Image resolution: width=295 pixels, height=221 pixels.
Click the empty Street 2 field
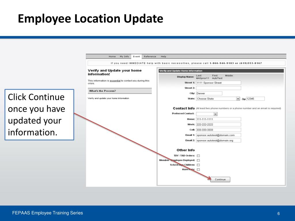pos(218,88)
